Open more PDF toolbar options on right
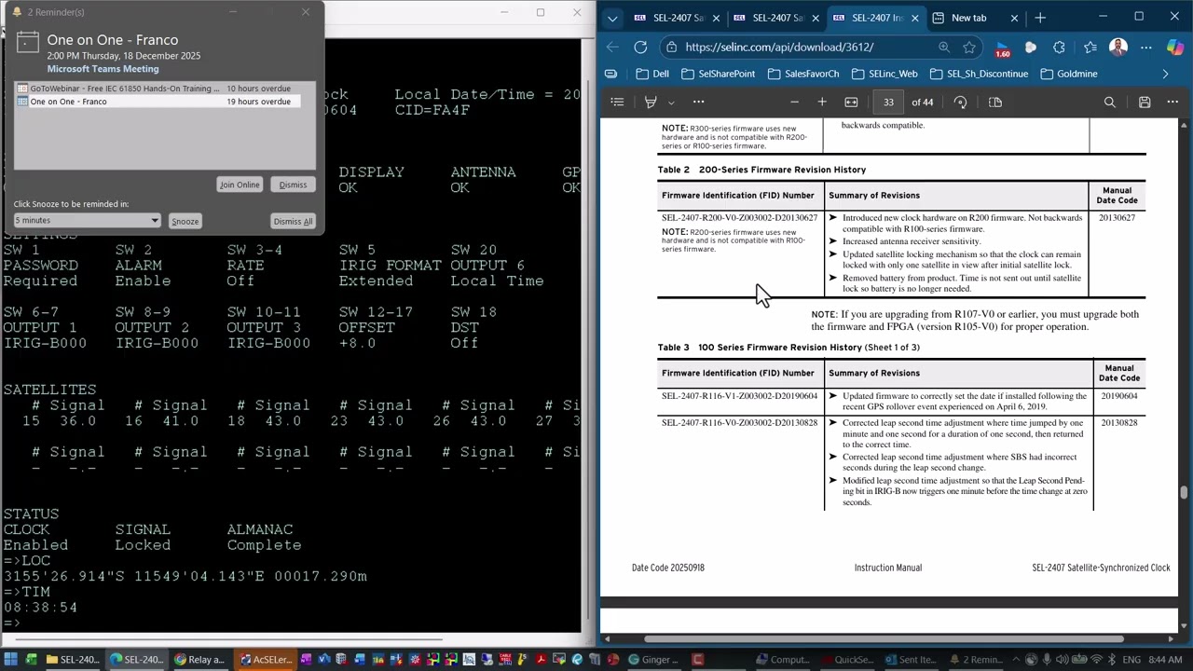The height and width of the screenshot is (671, 1193). (1172, 102)
